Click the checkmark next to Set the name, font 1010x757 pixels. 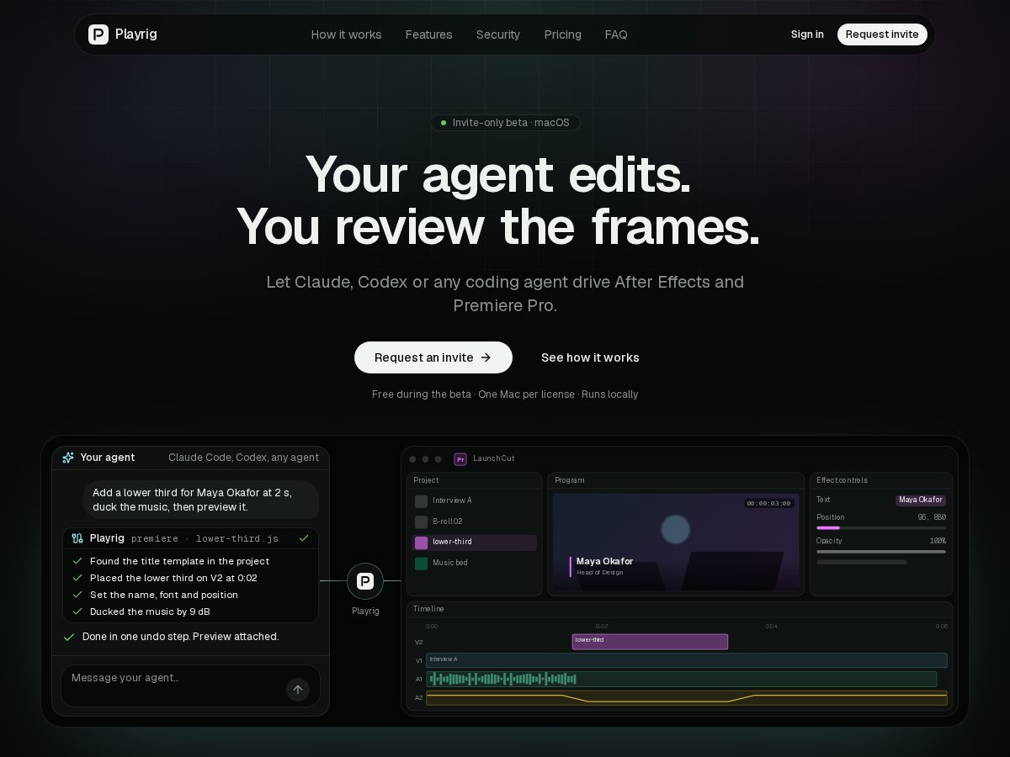tap(77, 595)
